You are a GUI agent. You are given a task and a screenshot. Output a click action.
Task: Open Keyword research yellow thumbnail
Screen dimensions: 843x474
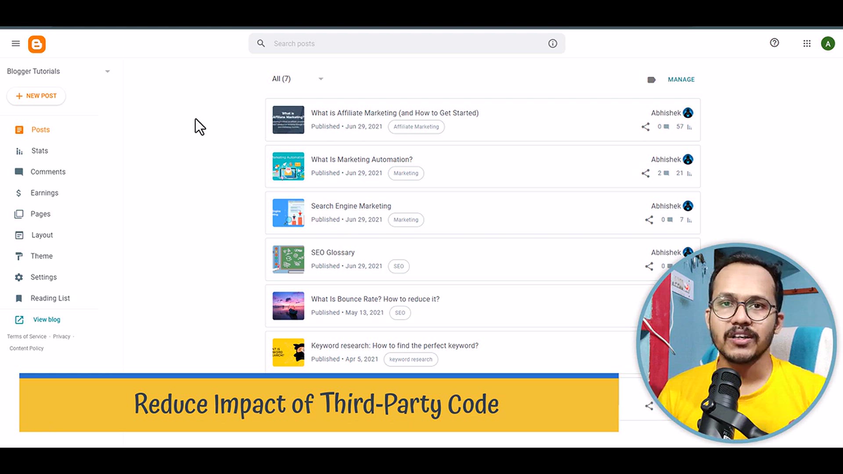click(288, 352)
